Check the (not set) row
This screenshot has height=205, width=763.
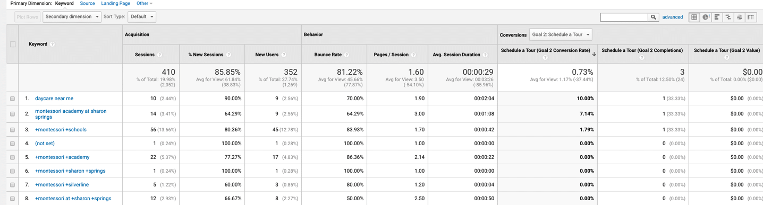[12, 144]
